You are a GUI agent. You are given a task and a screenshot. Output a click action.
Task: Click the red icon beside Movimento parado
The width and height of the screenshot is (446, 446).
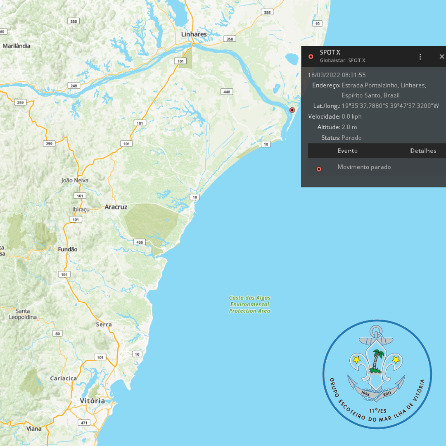coord(319,169)
